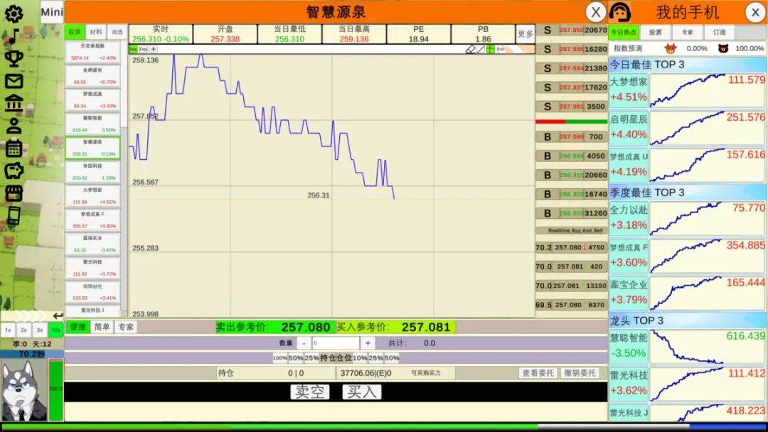
Task: Click the 卖空 short sell button
Action: pyautogui.click(x=309, y=392)
